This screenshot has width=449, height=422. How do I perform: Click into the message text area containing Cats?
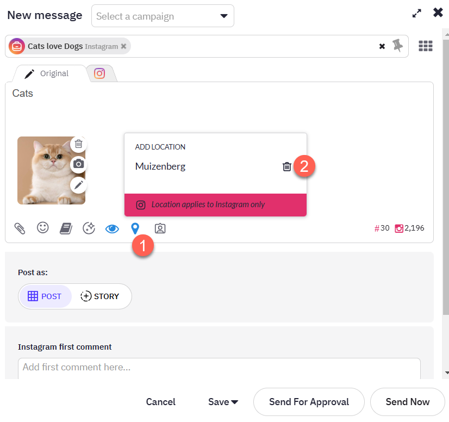click(219, 108)
